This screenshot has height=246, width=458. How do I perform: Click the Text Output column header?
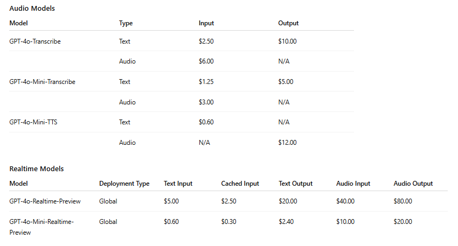tap(296, 184)
